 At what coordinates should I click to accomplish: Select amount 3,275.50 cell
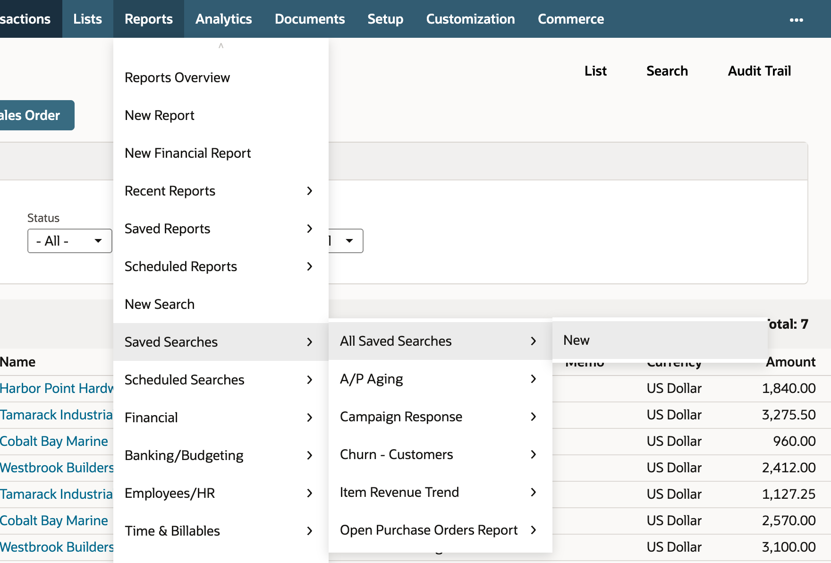(789, 415)
